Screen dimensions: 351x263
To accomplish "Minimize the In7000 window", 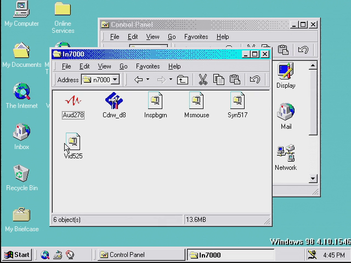I will (x=246, y=54).
